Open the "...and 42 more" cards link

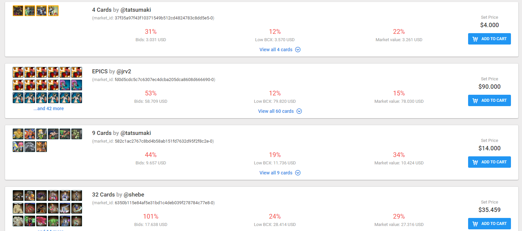(49, 108)
